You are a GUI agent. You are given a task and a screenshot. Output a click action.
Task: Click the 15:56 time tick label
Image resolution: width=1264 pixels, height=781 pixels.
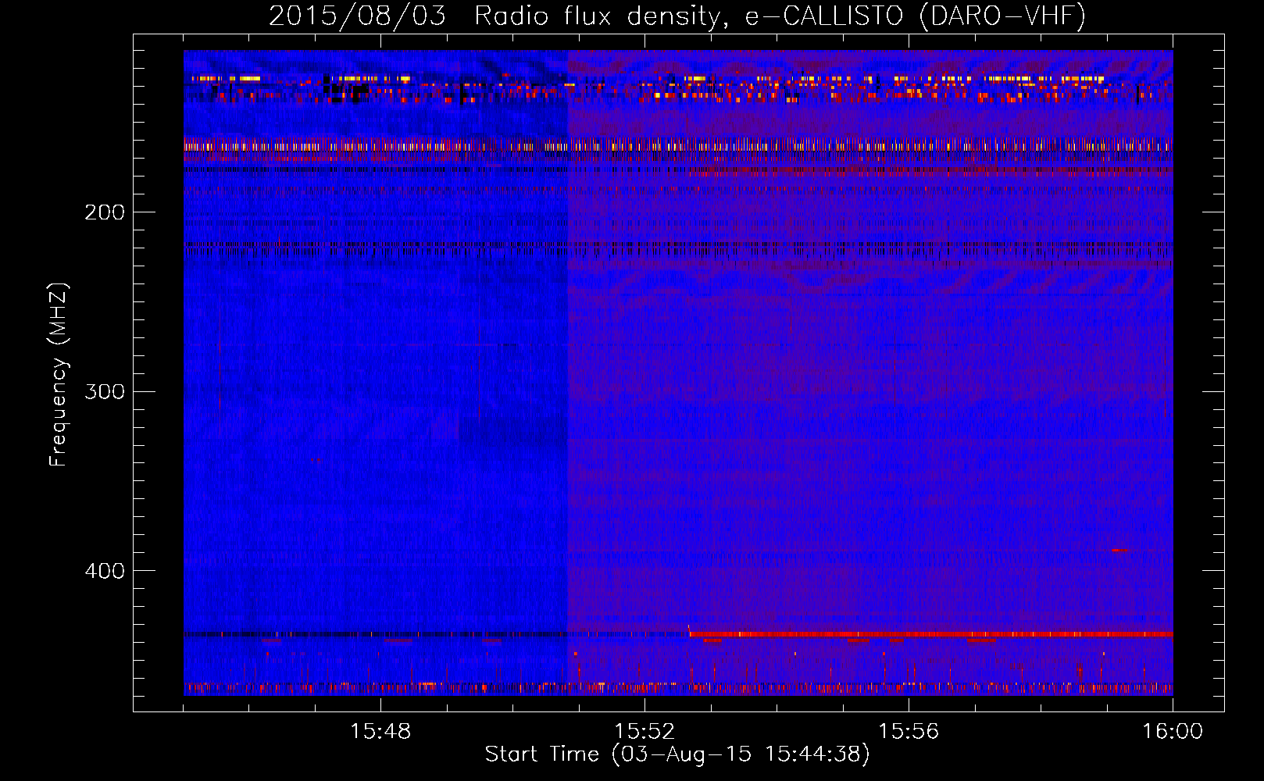click(909, 732)
